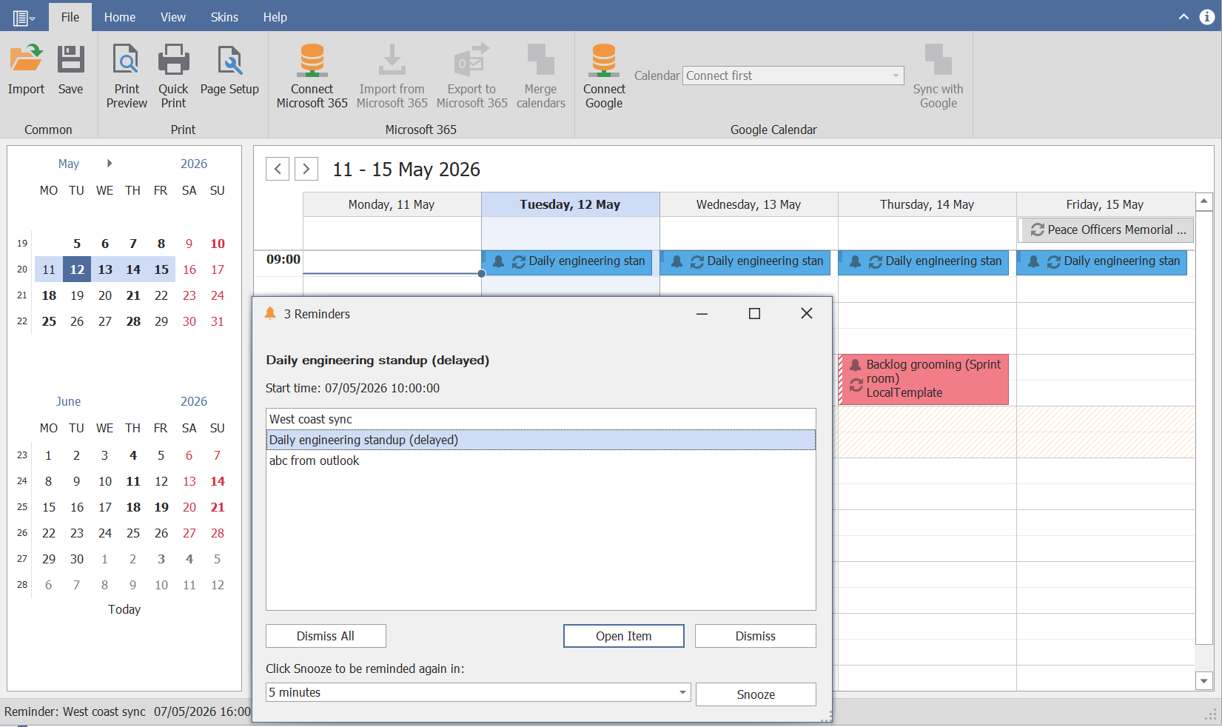Click the scheduler scrollbar down arrow
The image size is (1222, 727).
[1203, 681]
